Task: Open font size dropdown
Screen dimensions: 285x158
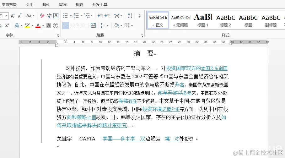Action: tap(6, 16)
